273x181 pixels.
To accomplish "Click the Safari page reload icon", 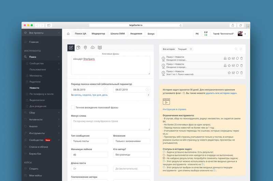I will [181, 25].
